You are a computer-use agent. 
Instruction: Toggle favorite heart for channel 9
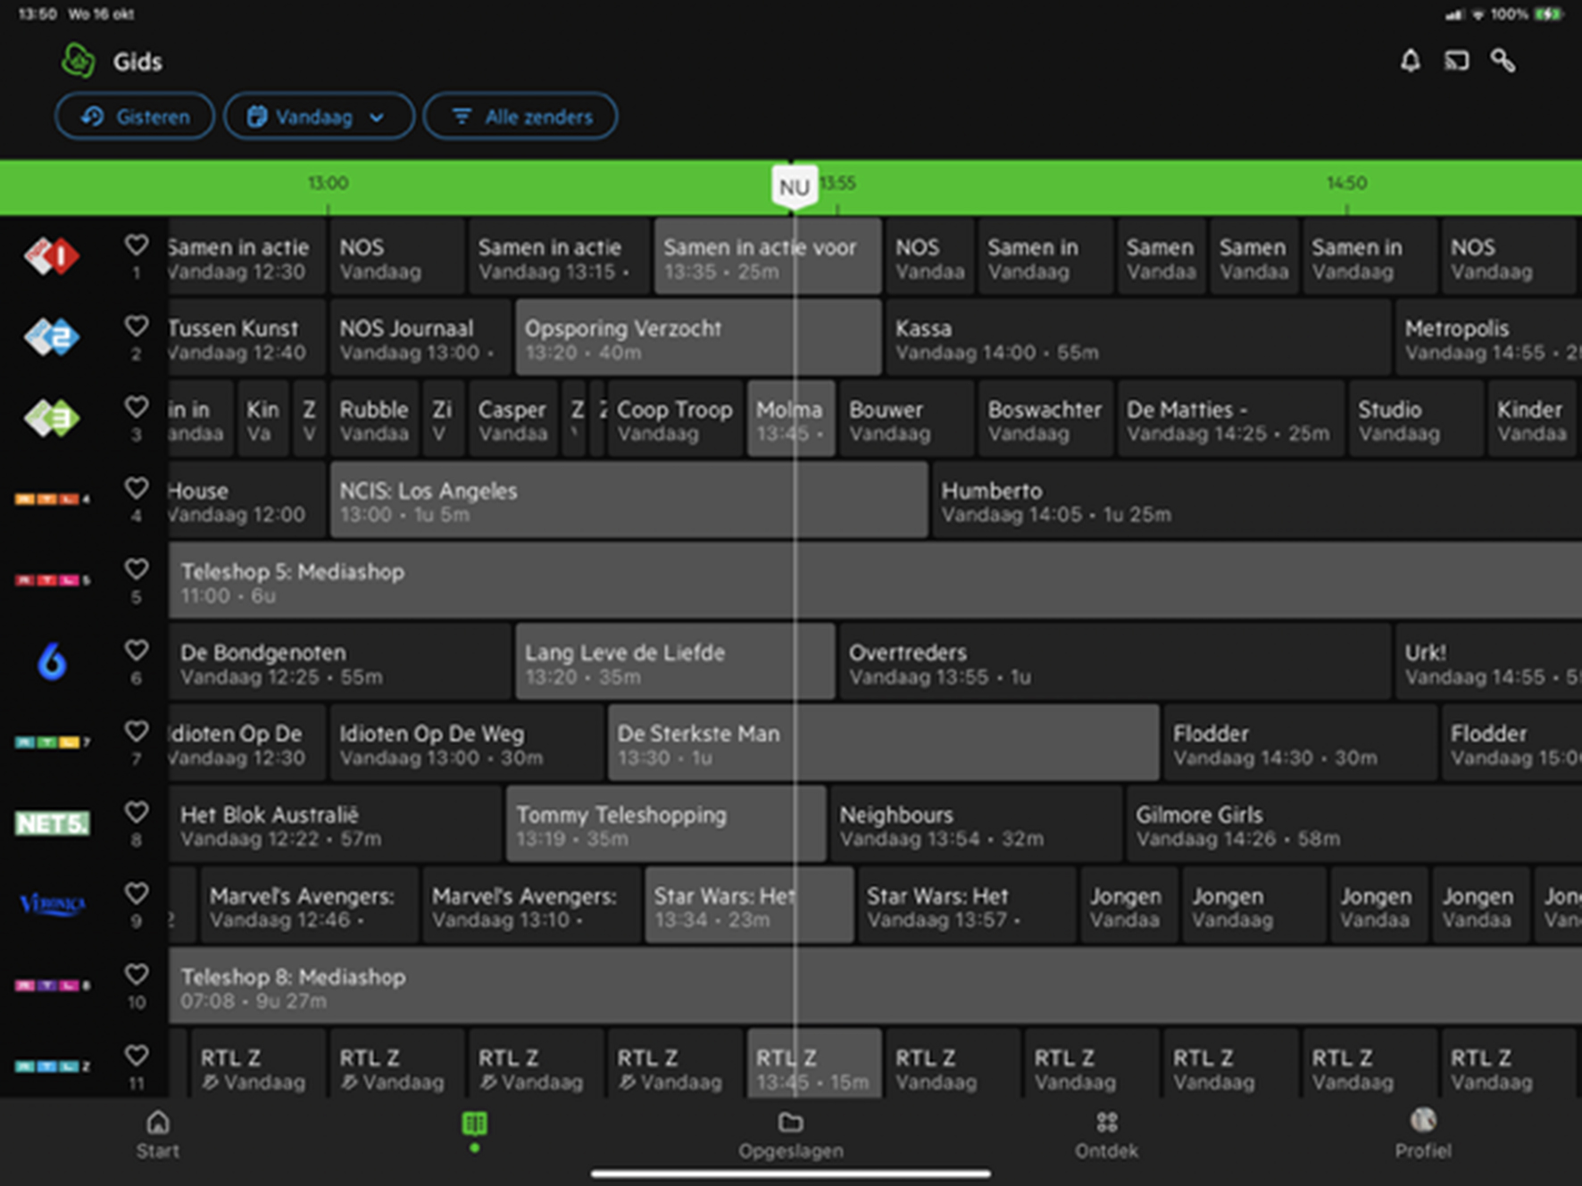pos(136,893)
